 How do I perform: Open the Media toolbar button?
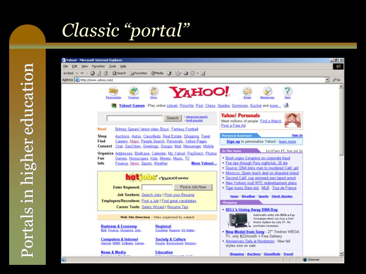click(x=157, y=73)
